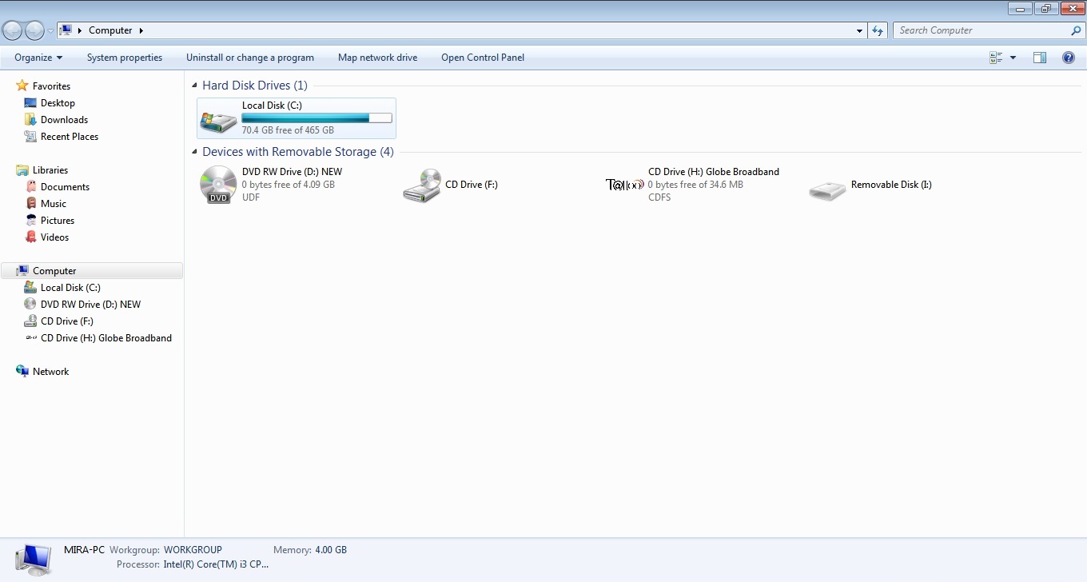The width and height of the screenshot is (1087, 582).
Task: Select CD Drive (H:) Globe Broadband in tree
Action: coord(106,338)
